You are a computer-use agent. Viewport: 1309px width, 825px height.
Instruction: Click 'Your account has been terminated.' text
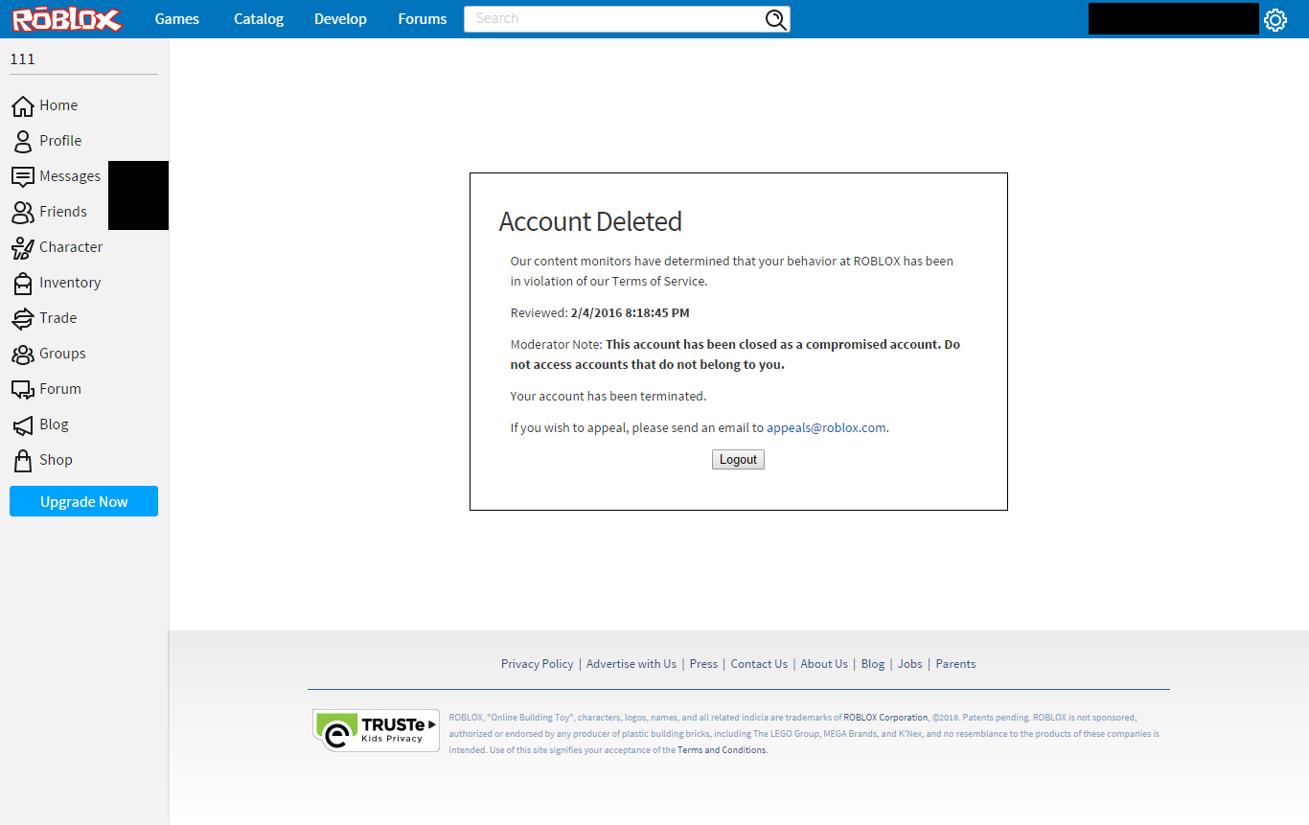(x=609, y=396)
